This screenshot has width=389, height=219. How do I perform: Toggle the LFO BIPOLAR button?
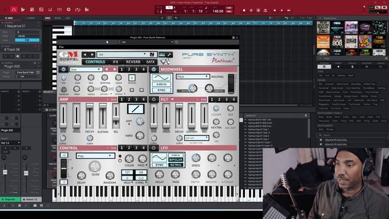click(176, 159)
